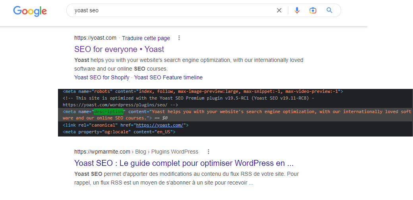Click the link rel canonical code tag

tap(125, 125)
